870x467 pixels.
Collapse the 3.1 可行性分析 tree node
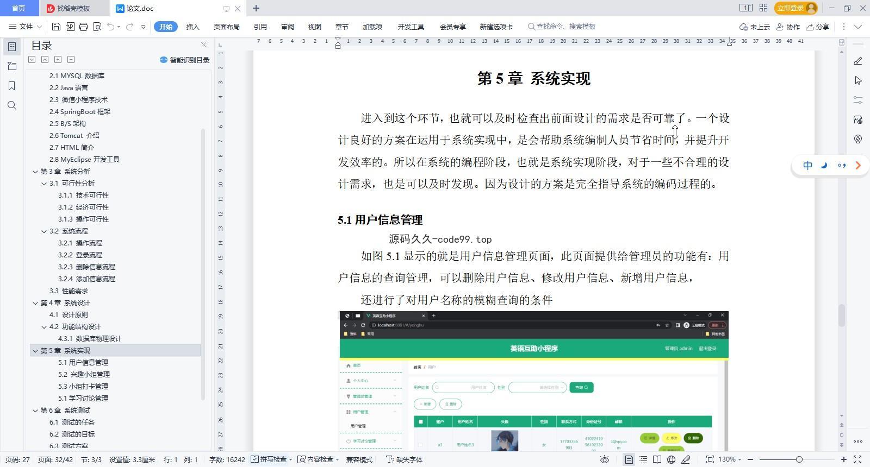44,184
